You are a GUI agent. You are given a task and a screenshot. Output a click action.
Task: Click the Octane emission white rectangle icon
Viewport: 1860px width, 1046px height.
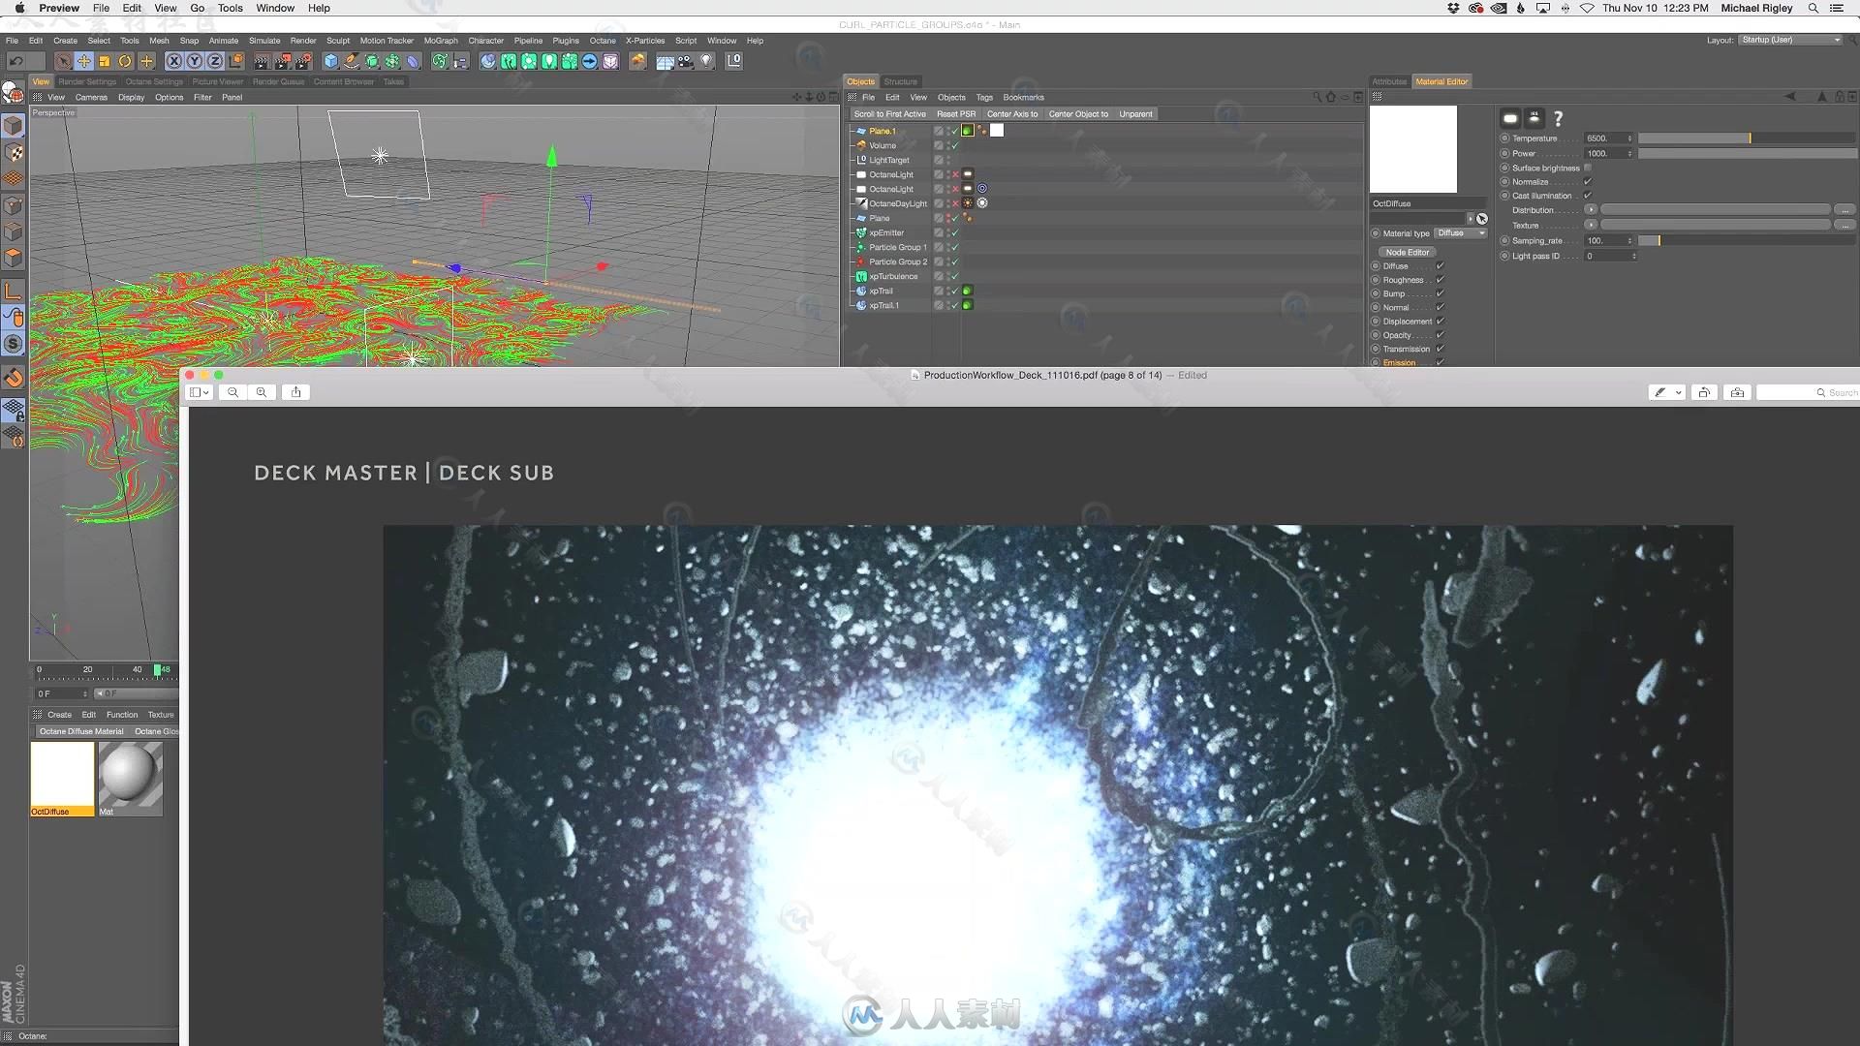1510,118
